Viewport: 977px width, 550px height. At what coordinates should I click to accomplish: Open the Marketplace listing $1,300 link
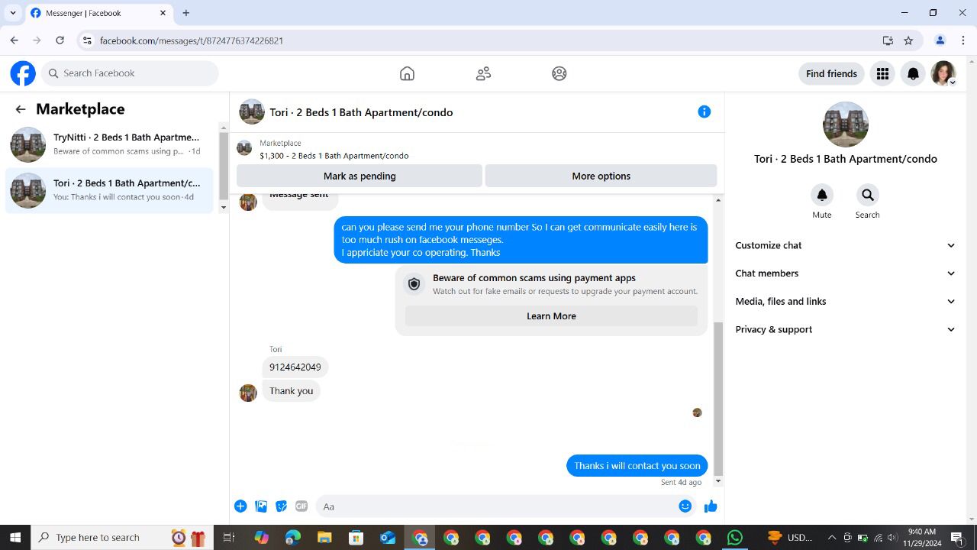click(334, 156)
